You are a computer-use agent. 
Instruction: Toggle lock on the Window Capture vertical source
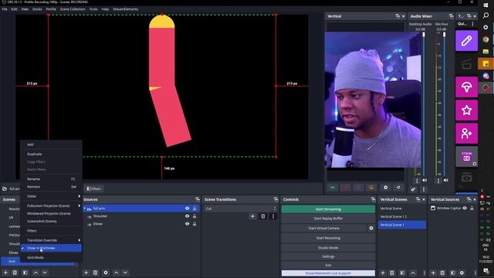click(472, 208)
